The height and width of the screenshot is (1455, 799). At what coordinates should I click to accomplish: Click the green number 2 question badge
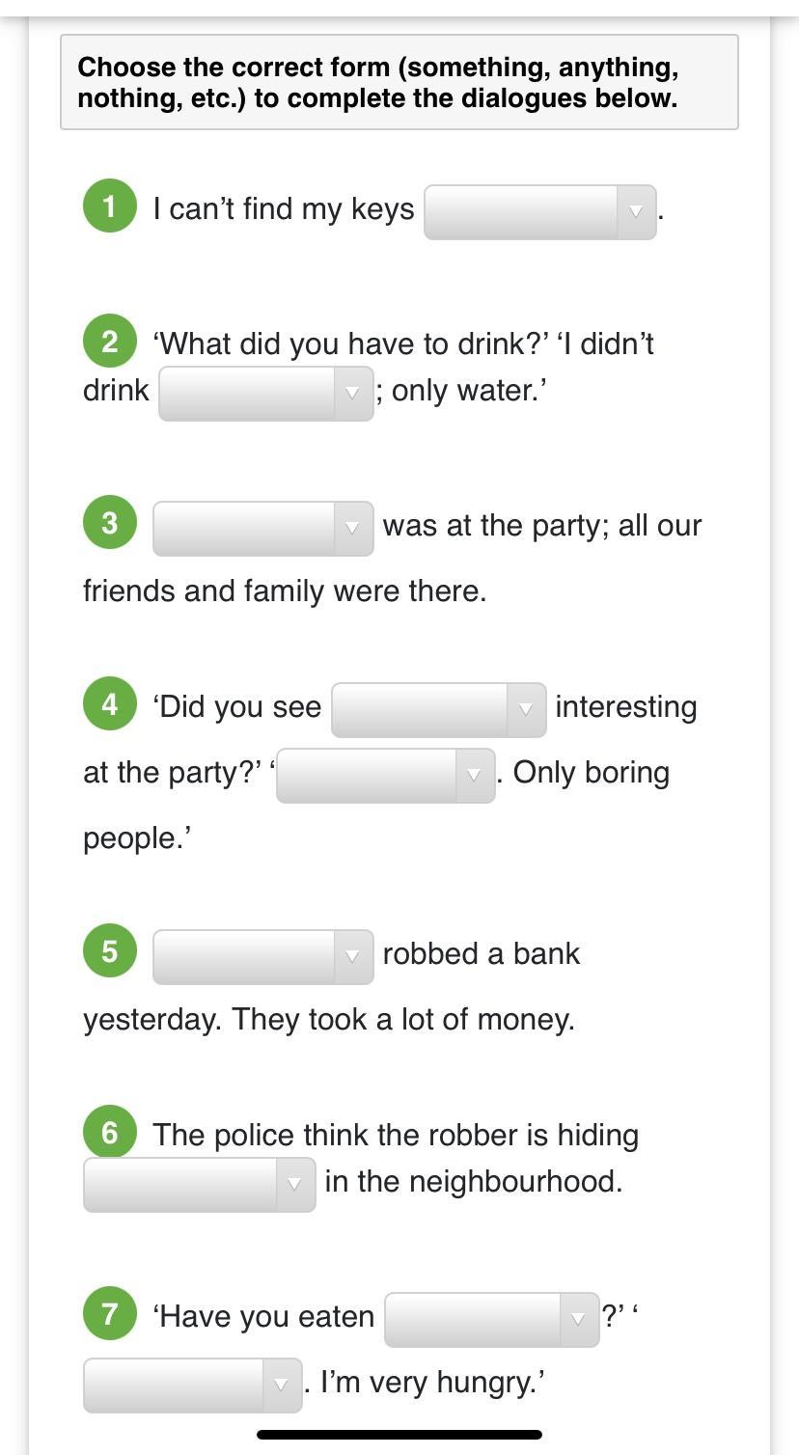[x=110, y=342]
